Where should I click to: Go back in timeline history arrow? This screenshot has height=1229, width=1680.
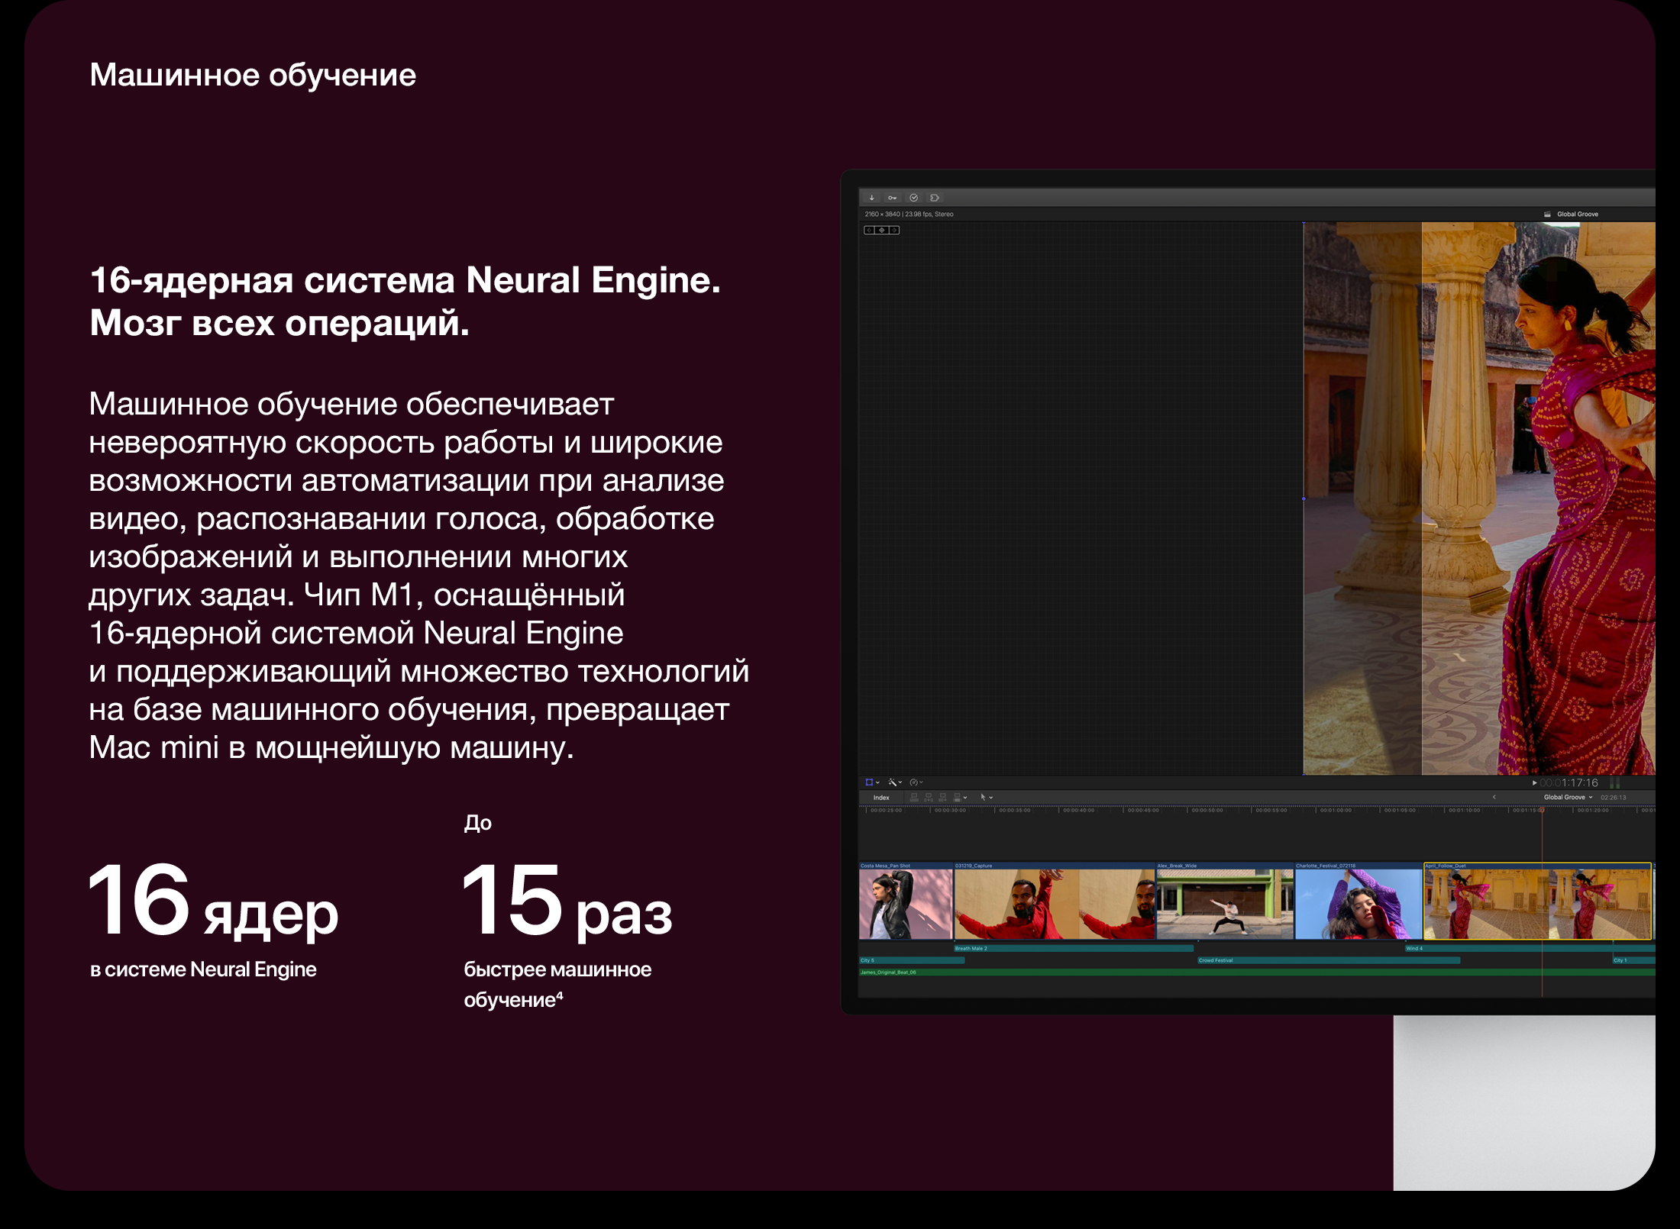point(1494,797)
